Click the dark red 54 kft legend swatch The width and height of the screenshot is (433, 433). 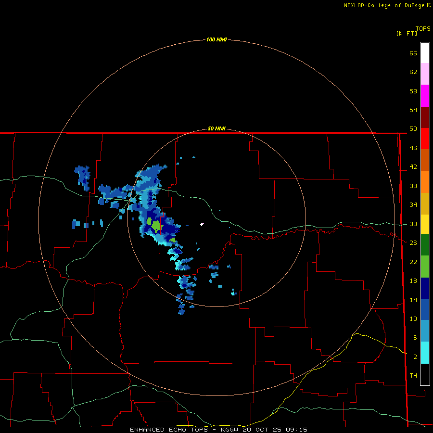[x=425, y=117]
